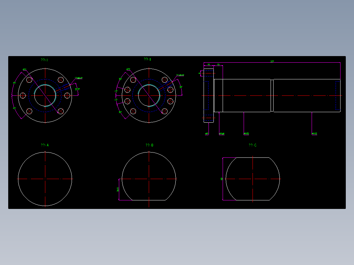Select the '??: A' section label
The width and height of the screenshot is (354, 265).
(x=45, y=145)
